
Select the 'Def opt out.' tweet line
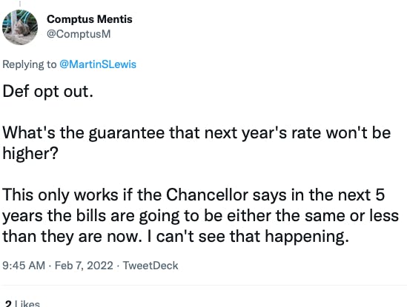pyautogui.click(x=47, y=92)
